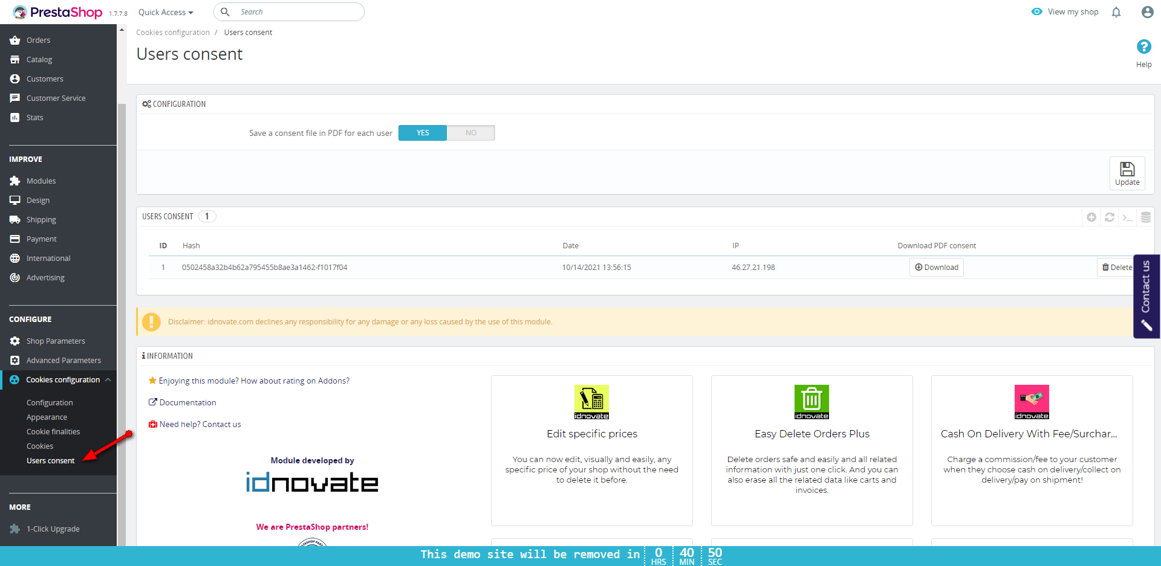The height and width of the screenshot is (566, 1161).
Task: Click the Design monitor icon
Action: pos(15,201)
